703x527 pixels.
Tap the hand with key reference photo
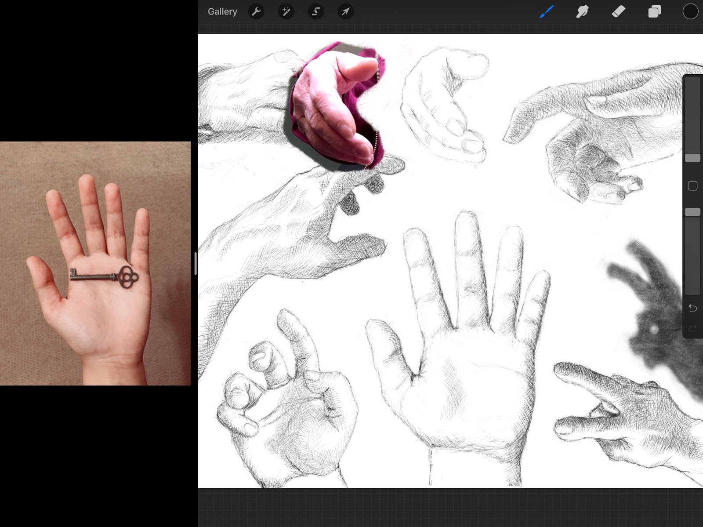(x=95, y=263)
